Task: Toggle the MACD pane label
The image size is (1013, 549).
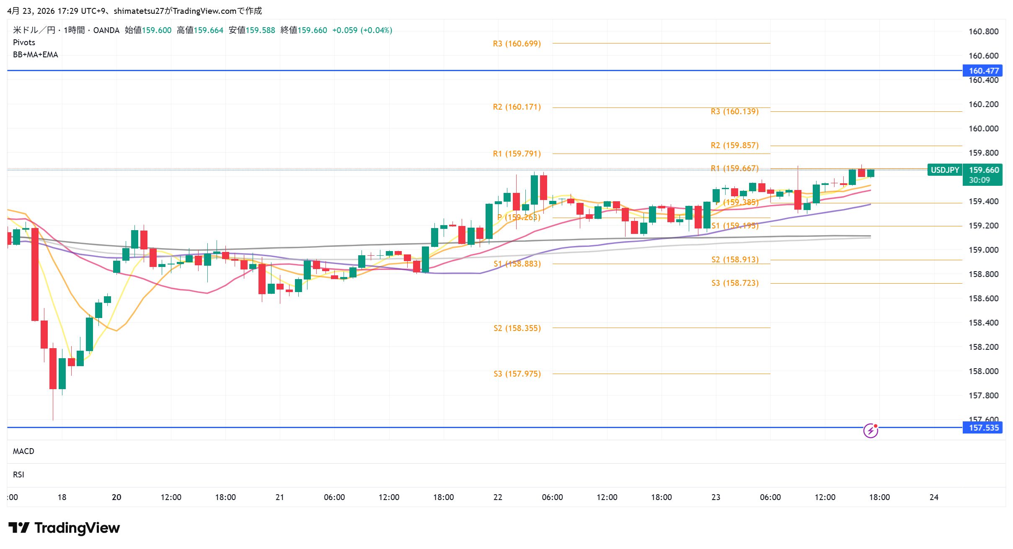Action: click(x=23, y=451)
